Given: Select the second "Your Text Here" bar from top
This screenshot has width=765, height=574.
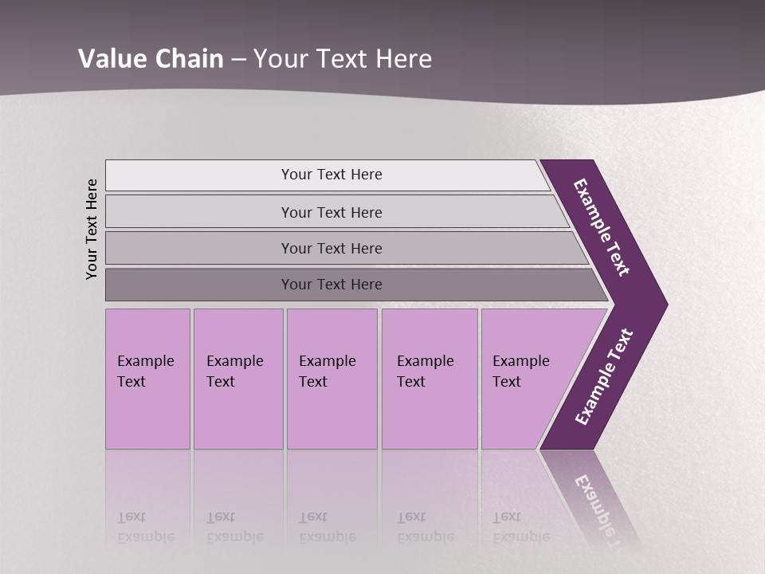Looking at the screenshot, I should [x=331, y=212].
